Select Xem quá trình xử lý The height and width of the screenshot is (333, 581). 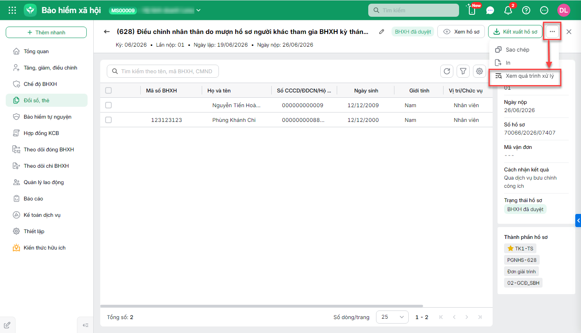tap(525, 76)
